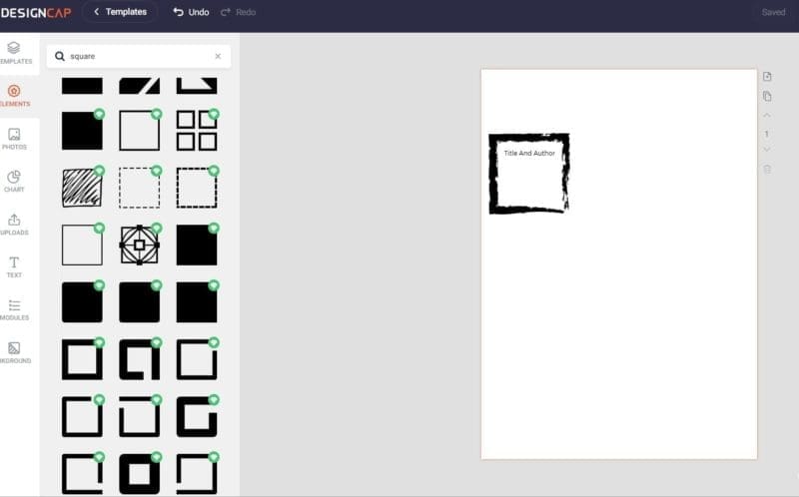The image size is (799, 497).
Task: Move page up with chevron arrow
Action: click(x=767, y=115)
